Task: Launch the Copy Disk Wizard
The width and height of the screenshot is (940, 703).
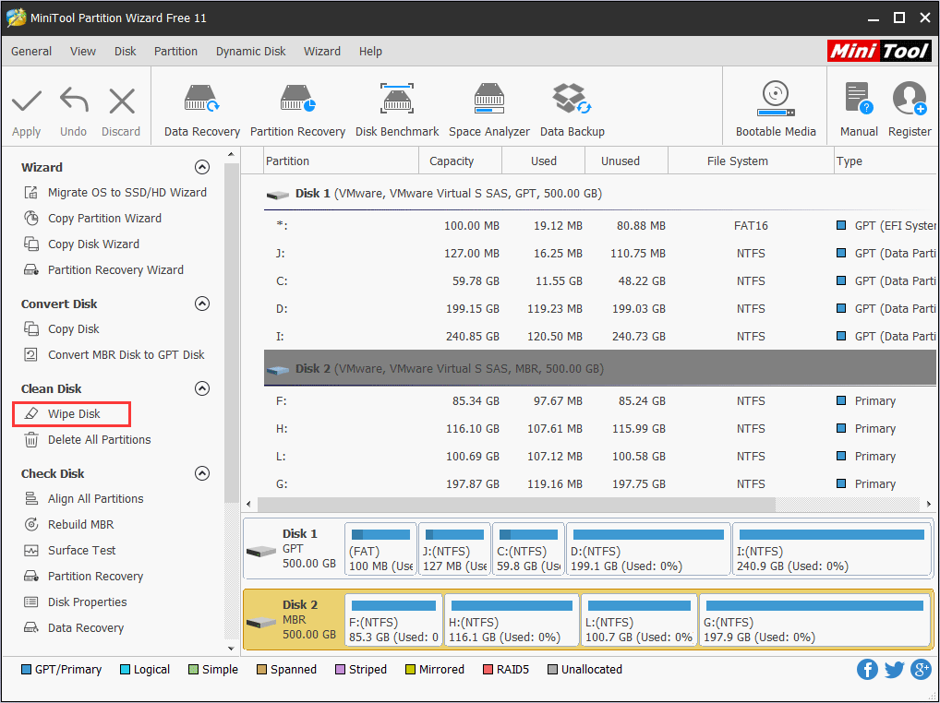Action: (x=81, y=244)
